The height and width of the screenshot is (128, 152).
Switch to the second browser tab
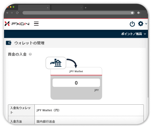[x=67, y=8]
